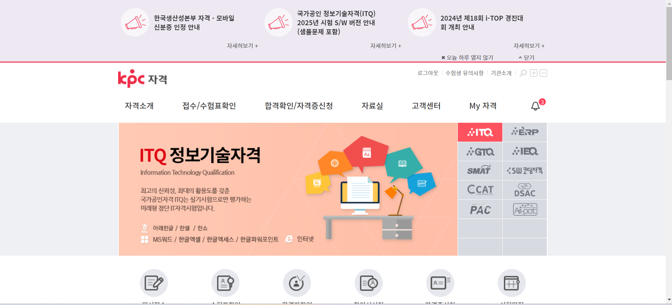Click the document with person quick icon

[x=369, y=283]
